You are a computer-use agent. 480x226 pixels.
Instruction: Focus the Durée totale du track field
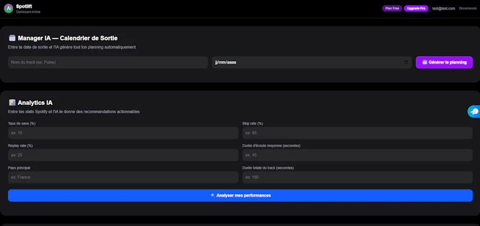click(x=358, y=177)
